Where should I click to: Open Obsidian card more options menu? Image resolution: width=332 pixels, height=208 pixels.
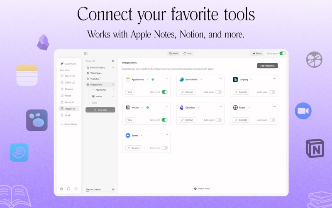[x=221, y=107]
